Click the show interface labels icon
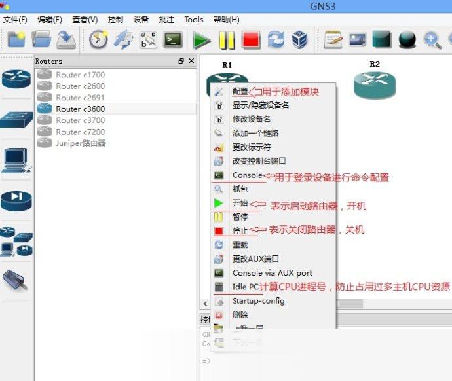452x381 pixels. (123, 40)
